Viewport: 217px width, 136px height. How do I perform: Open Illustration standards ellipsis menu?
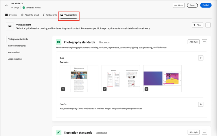coord(204,132)
